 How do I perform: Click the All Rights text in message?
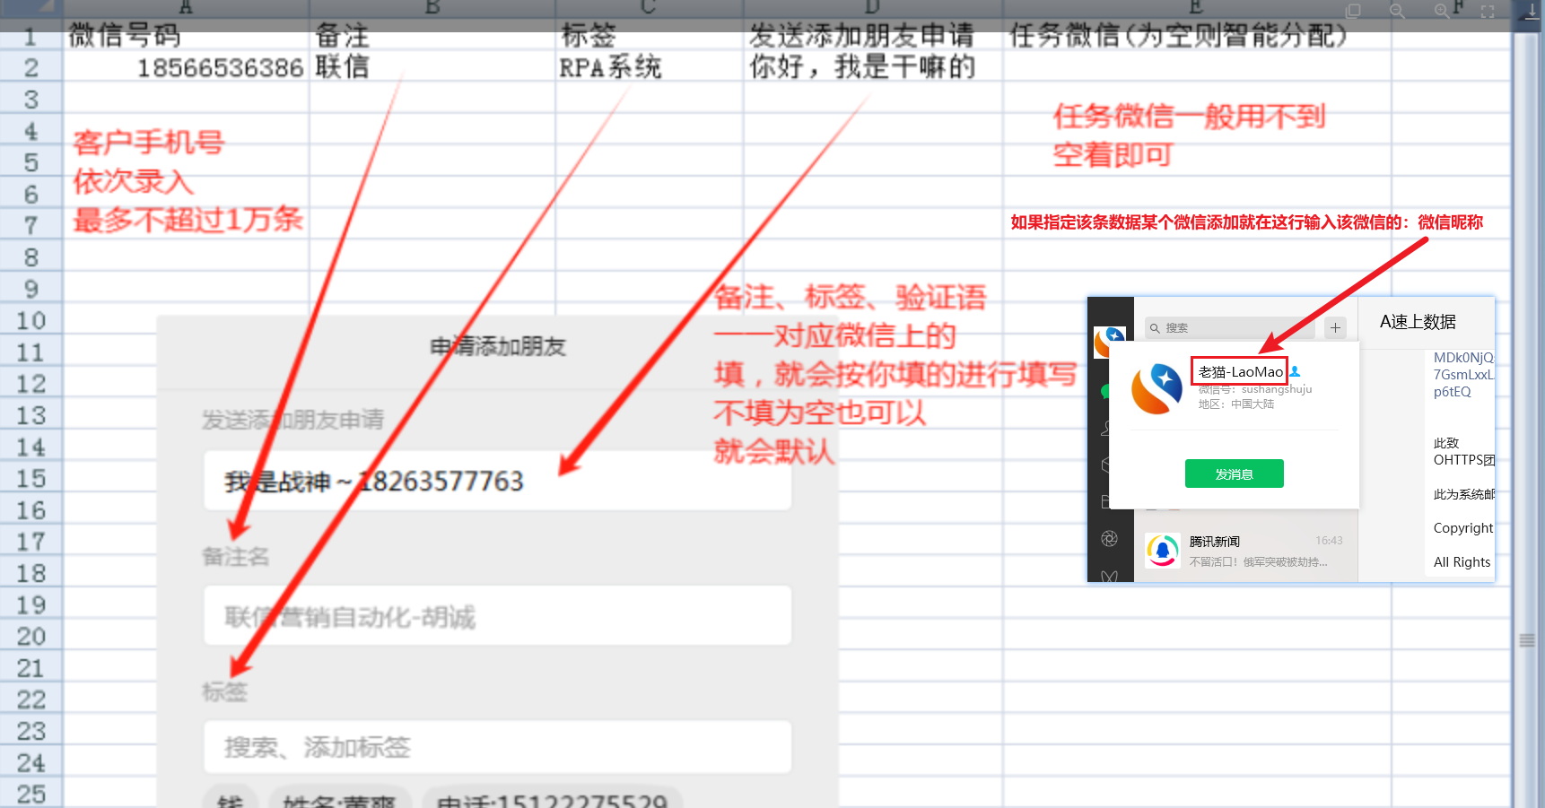(x=1462, y=562)
